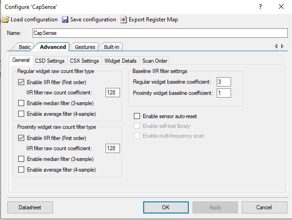Toggle proximity widget Enable IIR filter checkbox
The image size is (292, 220).
point(21,138)
